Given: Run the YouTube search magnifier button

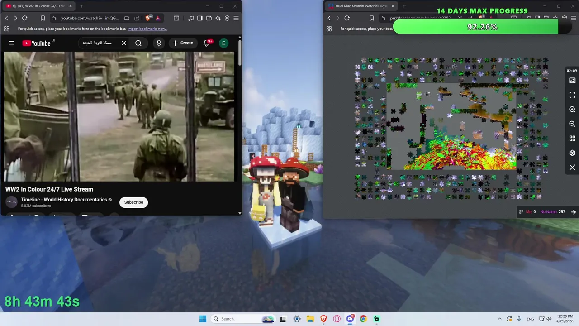Looking at the screenshot, I should (138, 43).
